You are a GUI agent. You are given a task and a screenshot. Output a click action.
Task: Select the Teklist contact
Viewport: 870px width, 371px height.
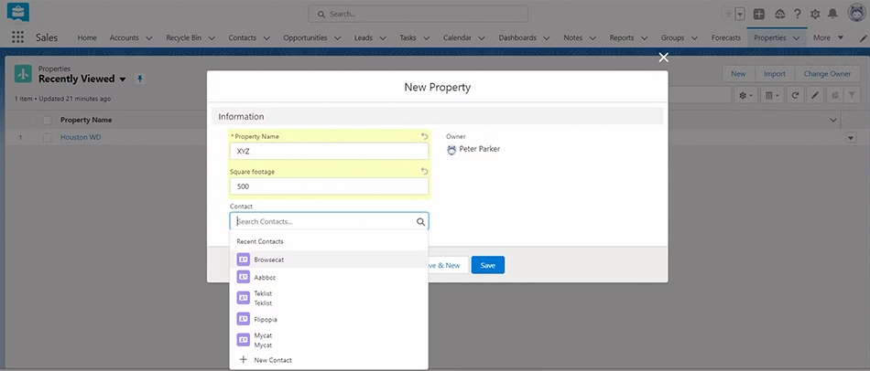coord(329,298)
